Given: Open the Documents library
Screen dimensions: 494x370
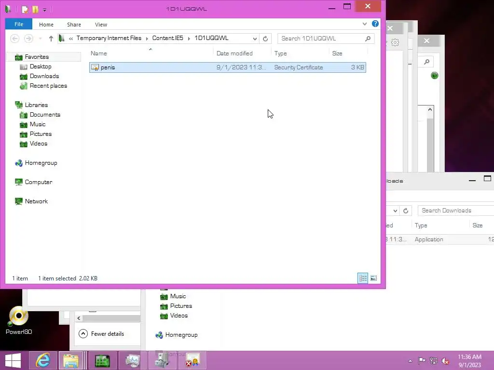Looking at the screenshot, I should pyautogui.click(x=45, y=115).
